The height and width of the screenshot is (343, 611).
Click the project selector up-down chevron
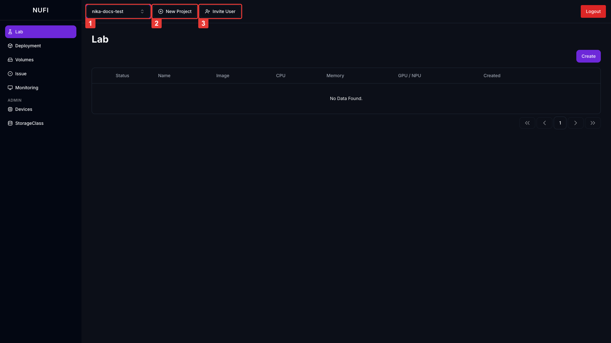[142, 11]
